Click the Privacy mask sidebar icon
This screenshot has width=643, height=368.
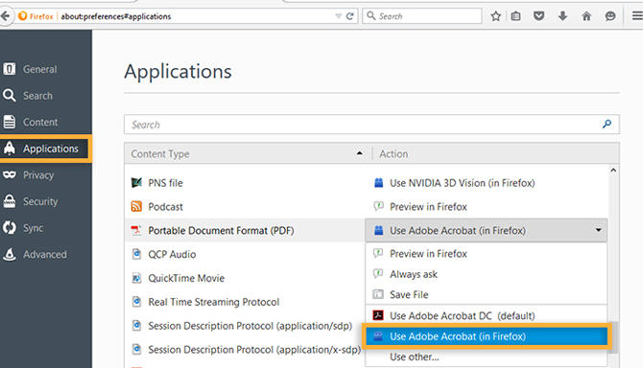click(x=9, y=174)
